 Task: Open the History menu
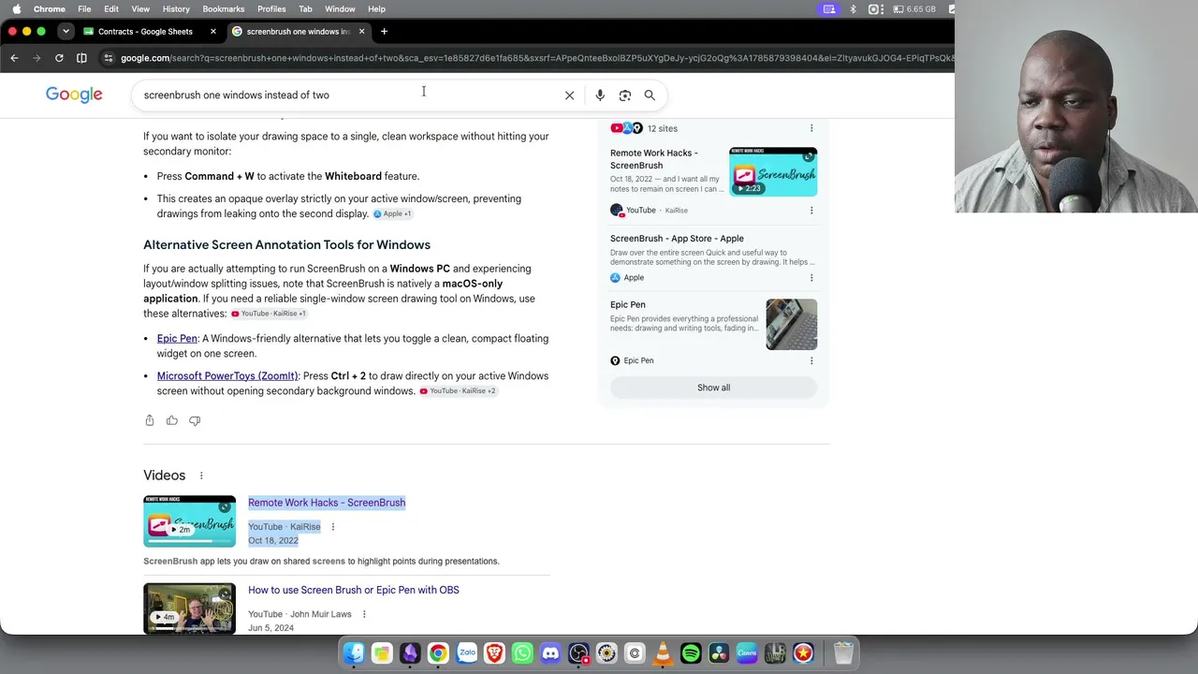click(176, 8)
